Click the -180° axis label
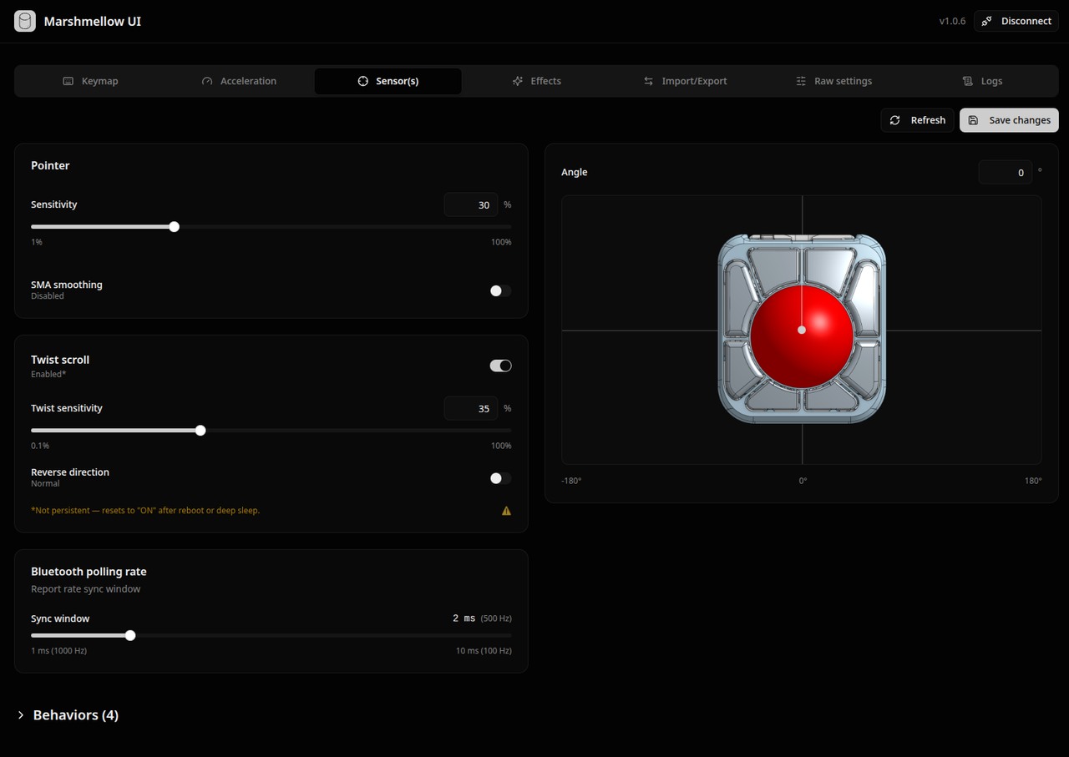 tap(571, 481)
